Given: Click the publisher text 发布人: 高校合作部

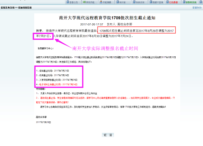Looking at the screenshot, I should (x=119, y=24).
